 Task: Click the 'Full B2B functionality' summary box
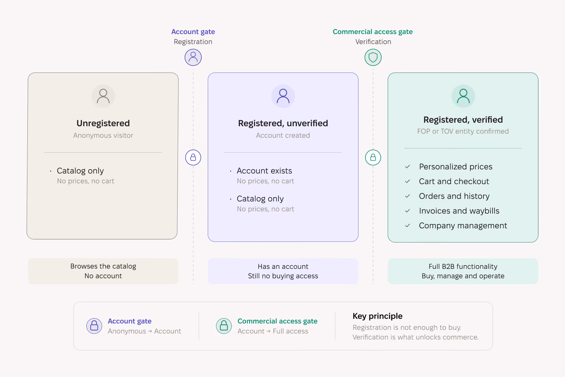[x=463, y=271]
